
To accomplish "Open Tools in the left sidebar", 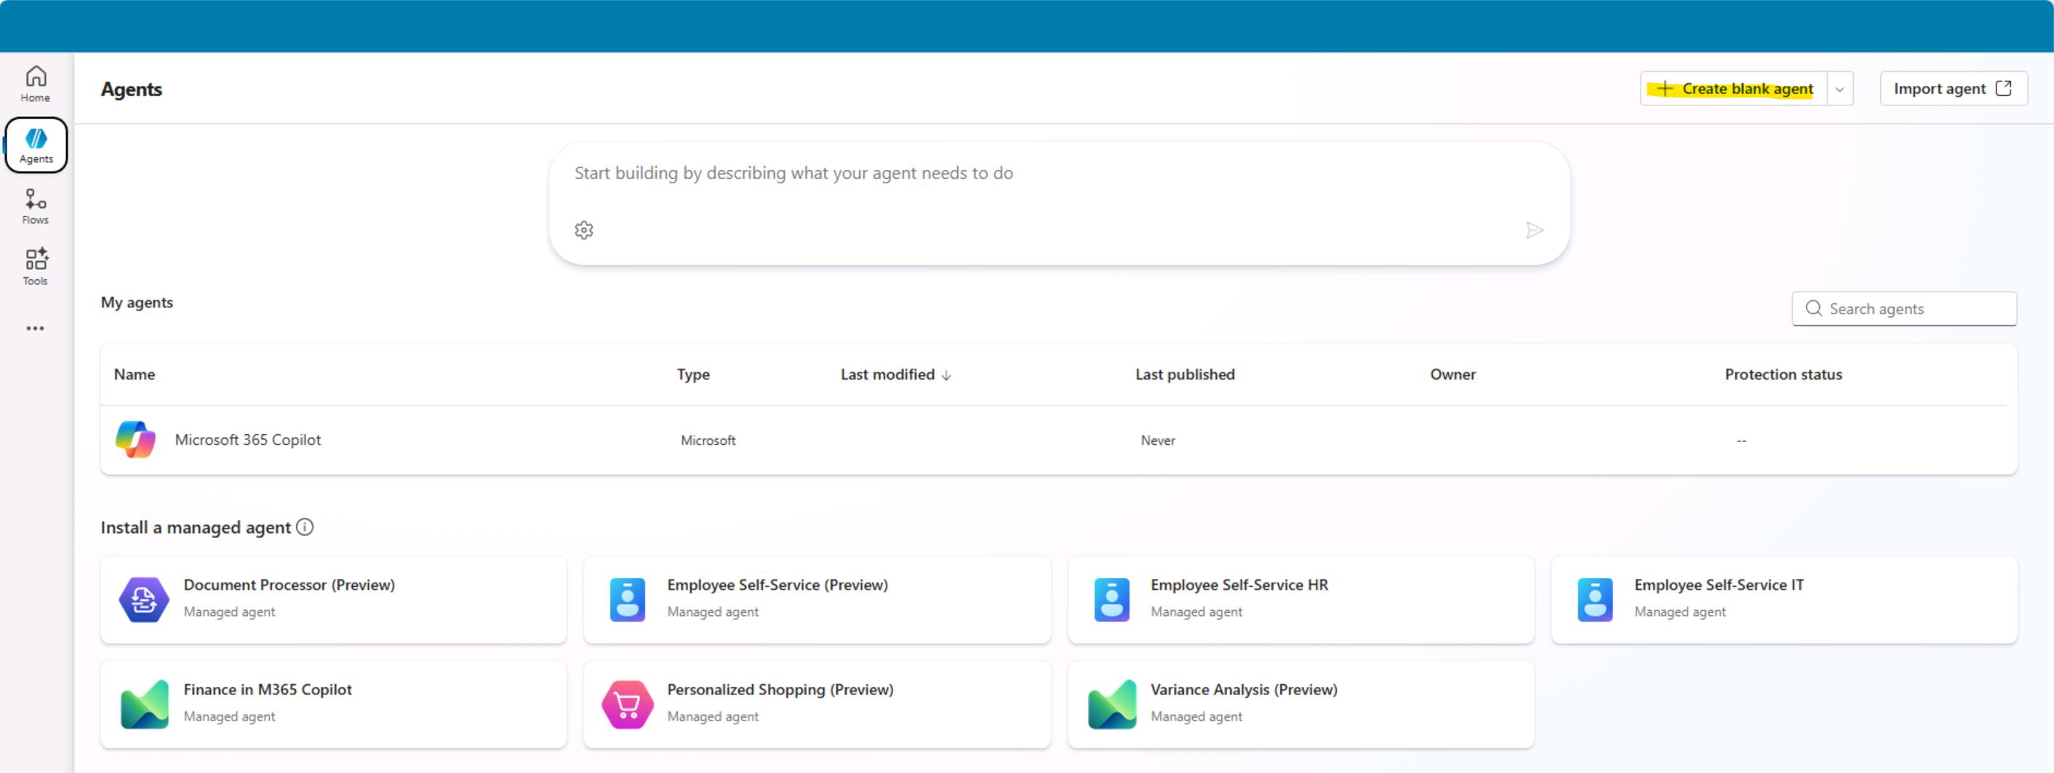I will 35,267.
